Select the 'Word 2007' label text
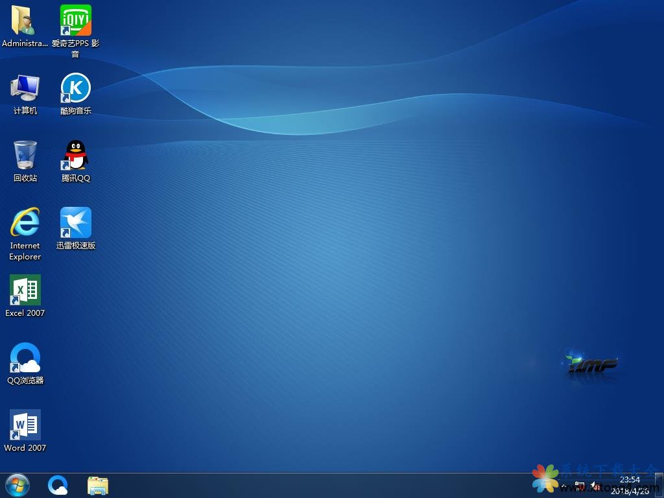The image size is (664, 498). [25, 447]
